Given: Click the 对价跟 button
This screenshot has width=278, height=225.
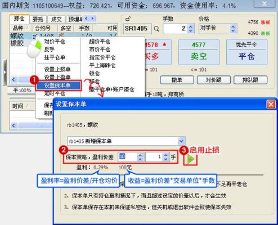Looking at the screenshot, I should click(x=213, y=80).
